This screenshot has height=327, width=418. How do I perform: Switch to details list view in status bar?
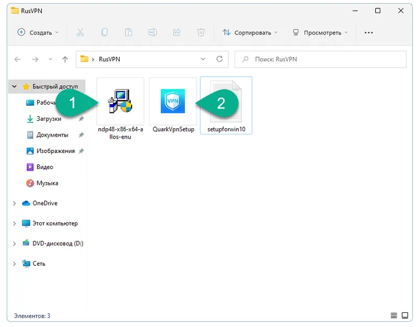393,315
